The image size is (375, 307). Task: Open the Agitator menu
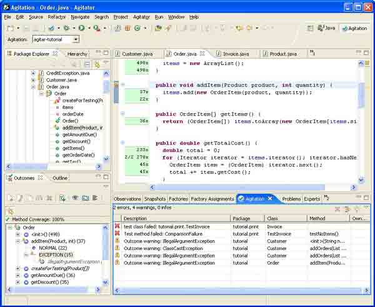[x=141, y=17]
